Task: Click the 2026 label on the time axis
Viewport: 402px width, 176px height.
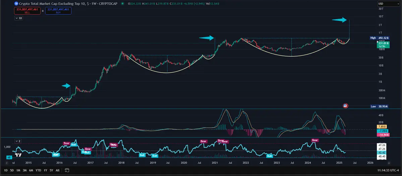Action: click(370, 163)
